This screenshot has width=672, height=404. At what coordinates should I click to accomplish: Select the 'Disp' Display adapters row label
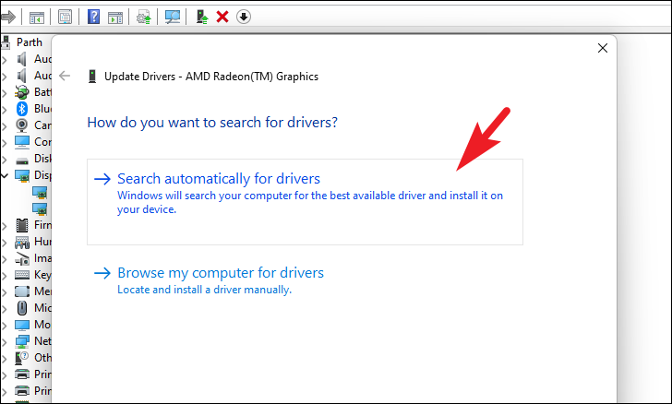pyautogui.click(x=42, y=175)
